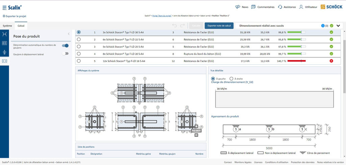Click green status check for F-LD 22 row
This screenshot has height=165, width=346.
click(x=331, y=39)
